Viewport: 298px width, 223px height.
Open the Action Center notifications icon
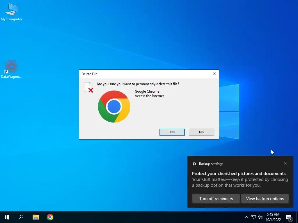(289, 217)
